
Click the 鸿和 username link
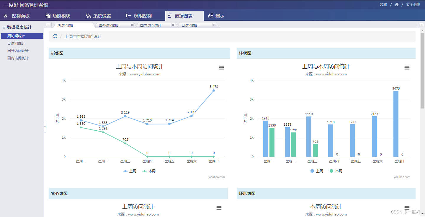[x=383, y=5]
